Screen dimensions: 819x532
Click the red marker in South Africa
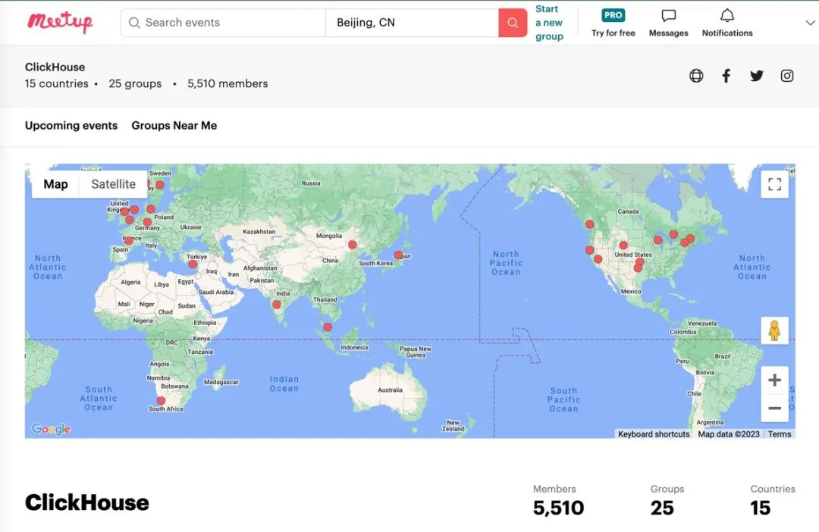[x=161, y=400]
